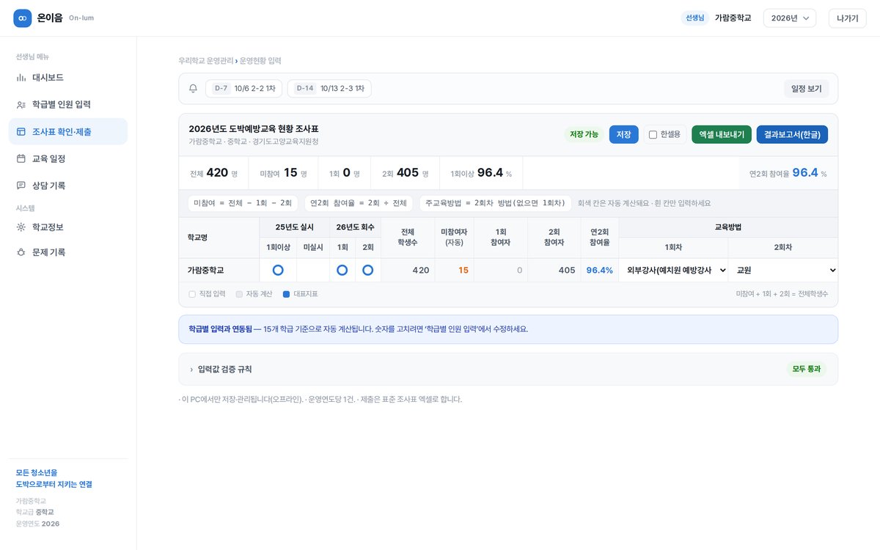Open 학급별 인원 입력 menu
Image resolution: width=880 pixels, height=550 pixels.
pyautogui.click(x=68, y=104)
